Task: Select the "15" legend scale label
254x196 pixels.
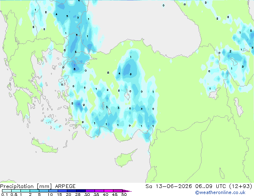Action: (x=59, y=194)
